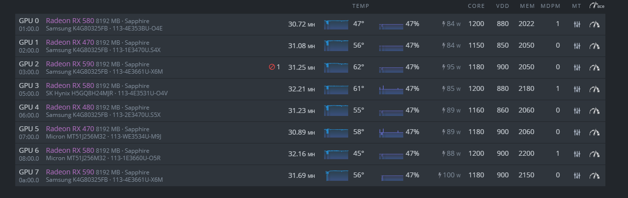Click the Radeon RX 480 name on GPU 4
628x198 pixels.
70,107
